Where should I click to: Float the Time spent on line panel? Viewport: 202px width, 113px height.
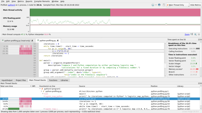[199, 40]
